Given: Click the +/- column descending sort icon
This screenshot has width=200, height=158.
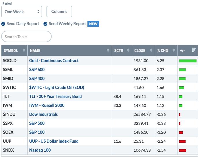Looking at the screenshot, I should click(193, 50).
